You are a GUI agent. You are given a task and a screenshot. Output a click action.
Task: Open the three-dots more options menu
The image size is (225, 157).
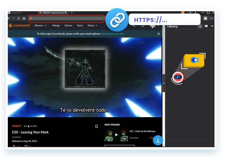[211, 18]
